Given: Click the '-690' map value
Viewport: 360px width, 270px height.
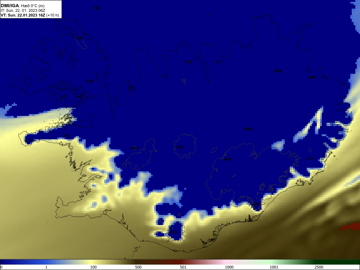Looking at the screenshot, I should 277,71.
